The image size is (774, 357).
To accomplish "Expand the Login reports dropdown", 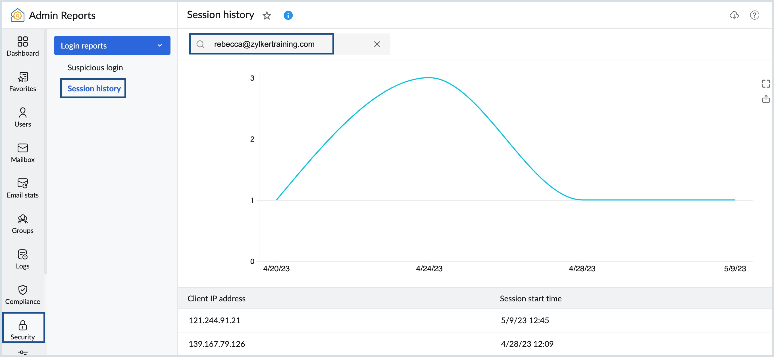I will pyautogui.click(x=159, y=45).
